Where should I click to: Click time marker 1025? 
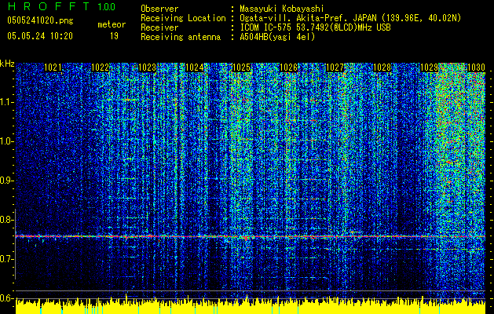click(x=241, y=68)
